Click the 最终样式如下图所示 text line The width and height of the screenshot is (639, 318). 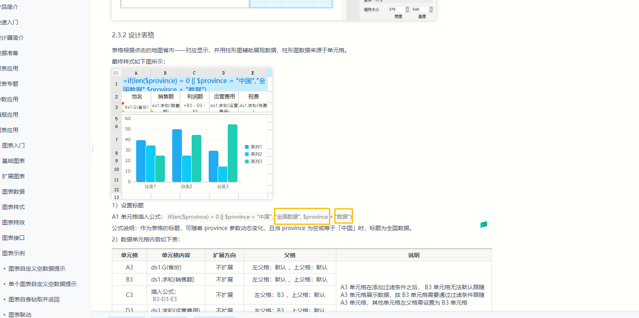[x=139, y=62]
